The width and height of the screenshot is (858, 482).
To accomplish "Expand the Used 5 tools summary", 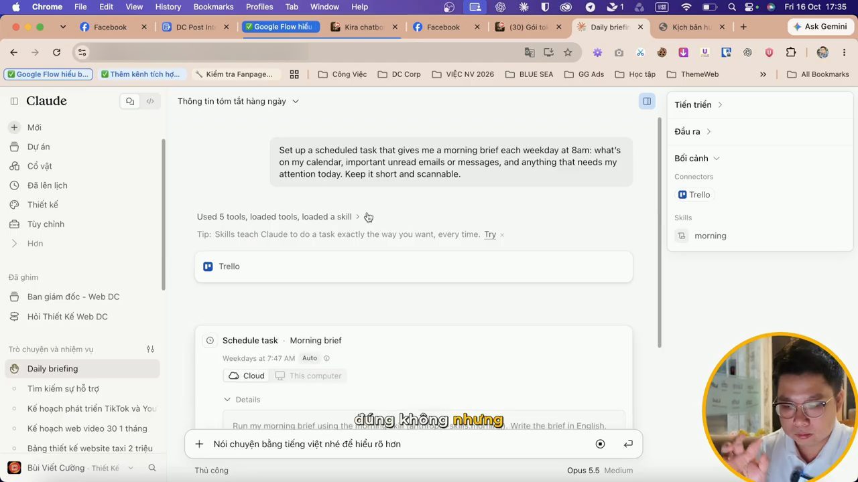I will pyautogui.click(x=278, y=217).
